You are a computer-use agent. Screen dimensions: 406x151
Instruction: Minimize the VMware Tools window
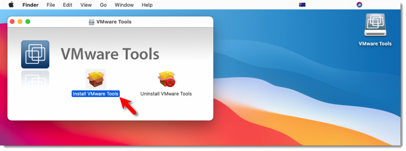(x=20, y=22)
